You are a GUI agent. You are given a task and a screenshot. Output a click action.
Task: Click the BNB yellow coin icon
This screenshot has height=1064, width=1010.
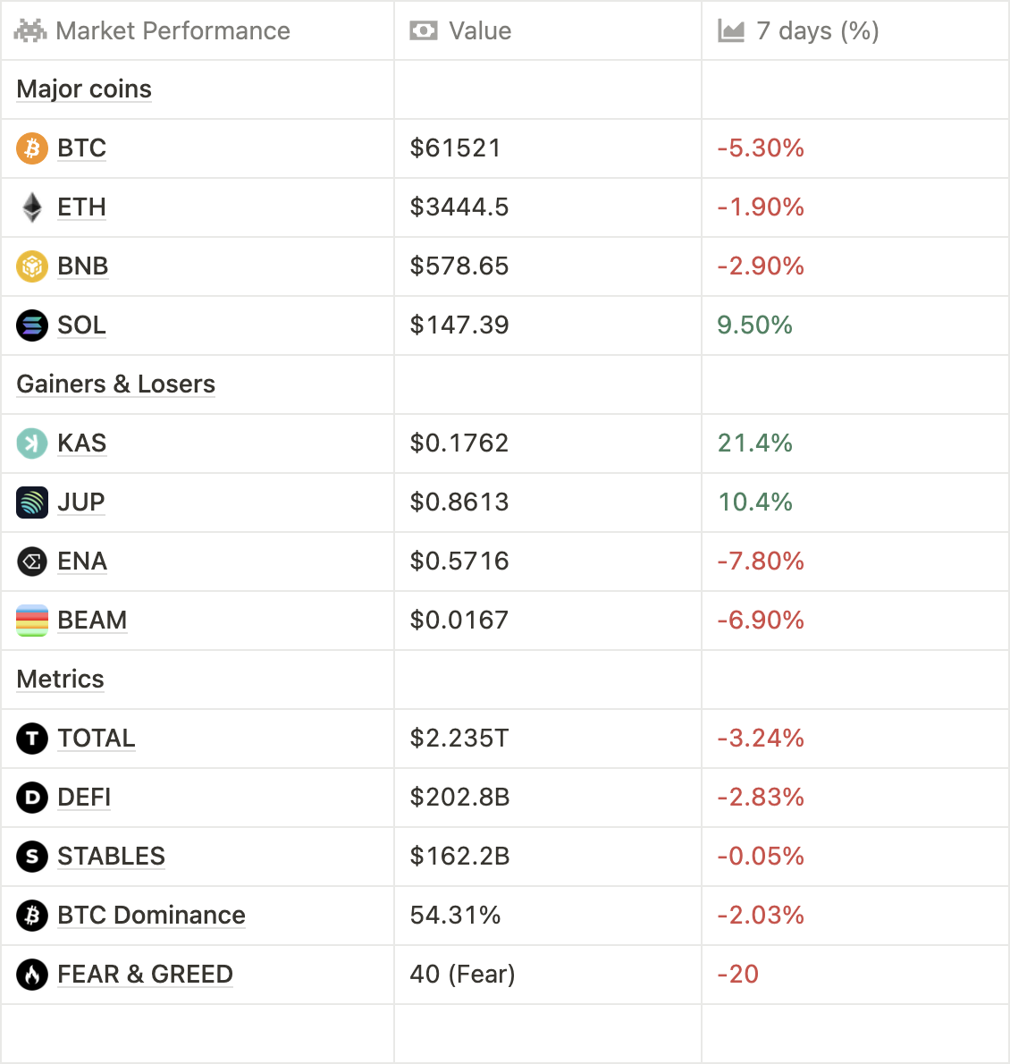[x=32, y=266]
